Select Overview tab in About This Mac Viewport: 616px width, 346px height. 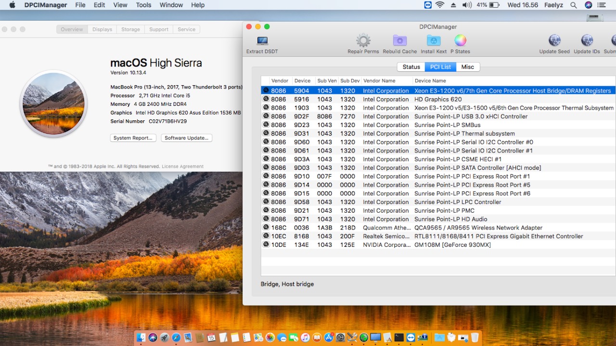pyautogui.click(x=72, y=29)
